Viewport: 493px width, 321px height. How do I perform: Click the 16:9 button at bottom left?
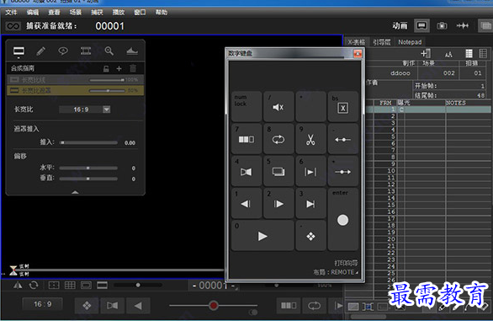(43, 304)
